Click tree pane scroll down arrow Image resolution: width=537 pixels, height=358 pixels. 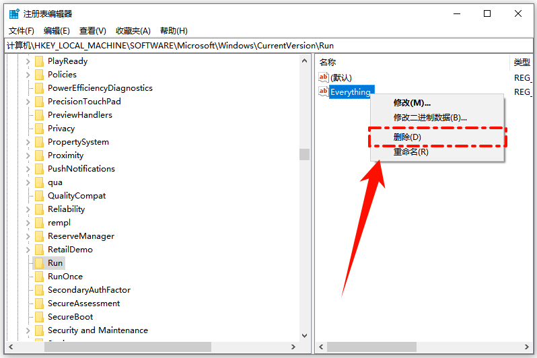tap(304, 335)
